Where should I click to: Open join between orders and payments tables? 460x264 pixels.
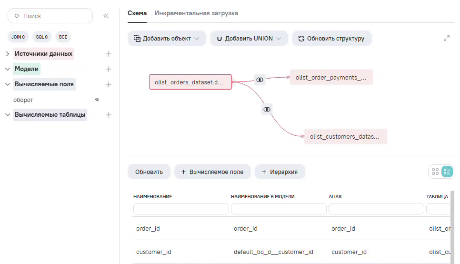(260, 80)
